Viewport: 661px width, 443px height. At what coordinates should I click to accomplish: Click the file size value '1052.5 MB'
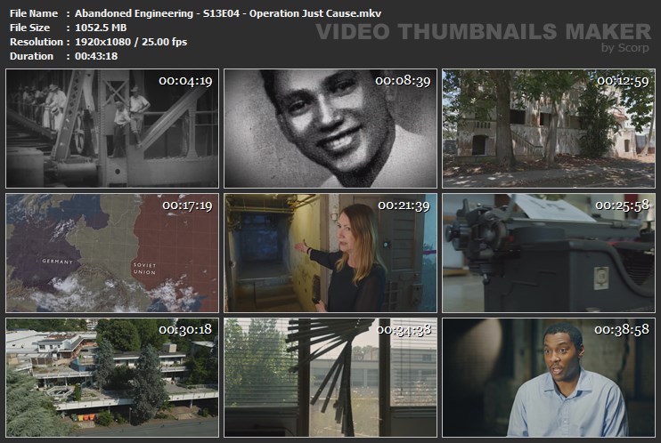point(101,28)
